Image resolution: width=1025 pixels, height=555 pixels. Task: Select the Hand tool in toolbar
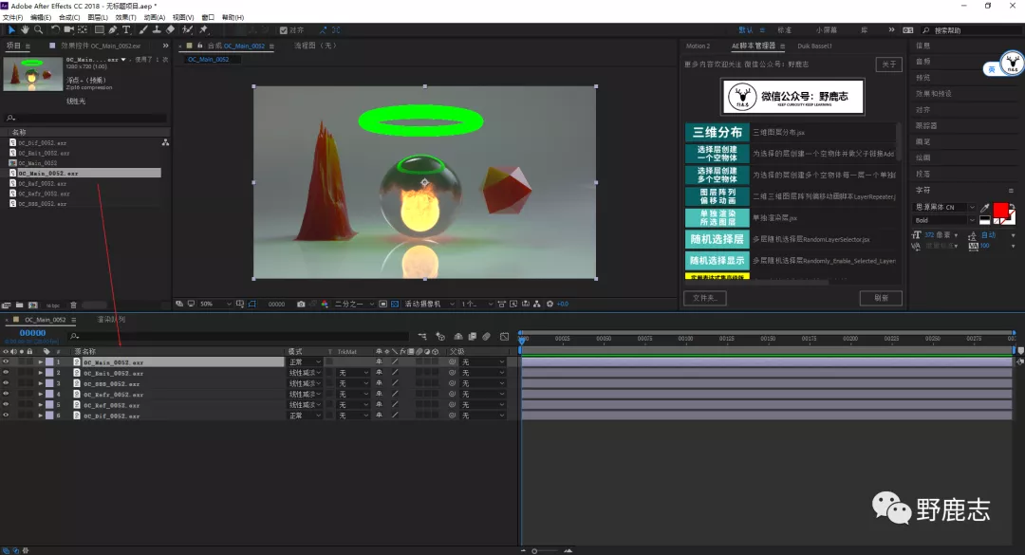click(x=25, y=30)
